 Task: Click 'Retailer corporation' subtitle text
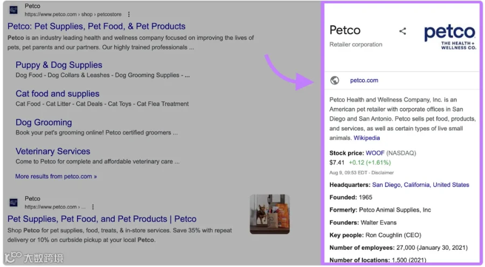(356, 45)
